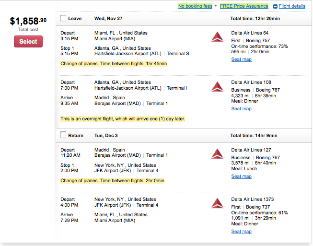
Task: Click the 11:20 AM Madrid departure time
Action: coord(70,155)
